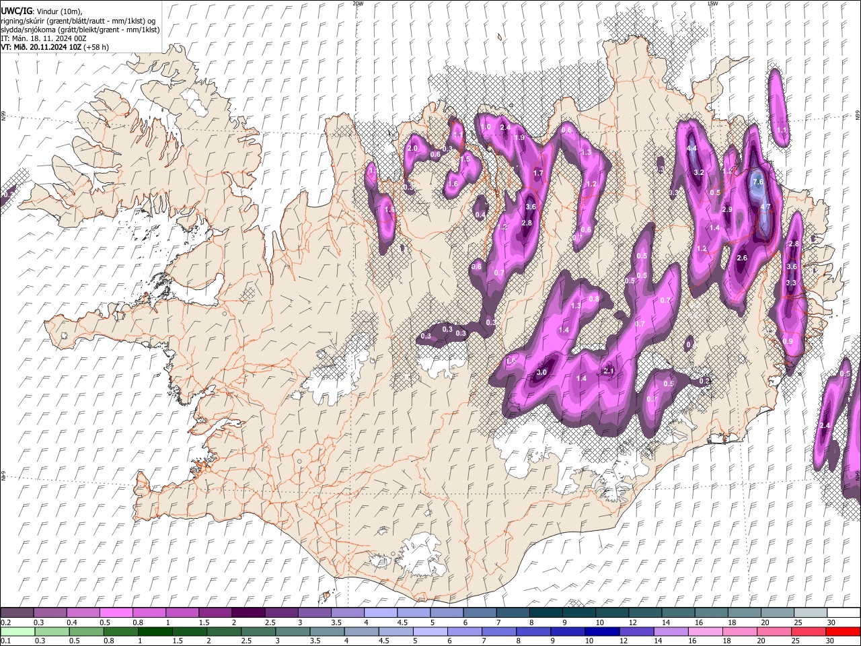This screenshot has height=646, width=861.
Task: Click the bright red rain swatch at 30
Action: tap(843, 632)
